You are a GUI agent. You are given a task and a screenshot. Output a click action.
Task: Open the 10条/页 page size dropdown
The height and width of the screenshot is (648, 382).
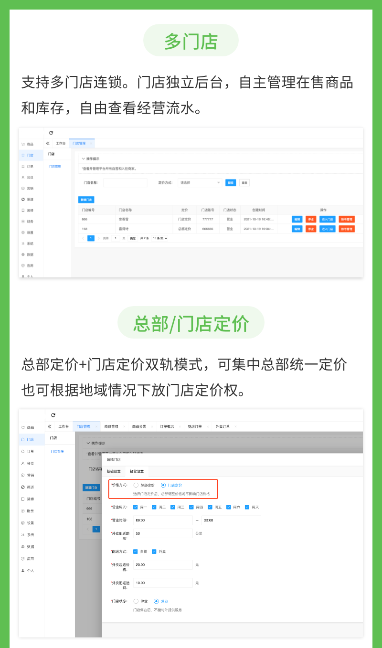[160, 238]
